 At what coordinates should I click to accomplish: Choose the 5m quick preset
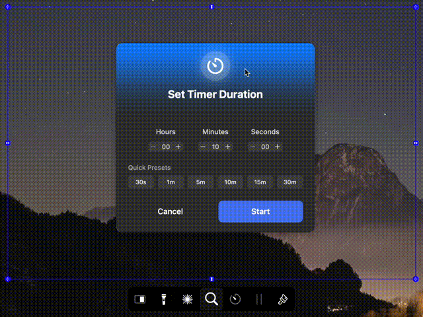click(200, 182)
